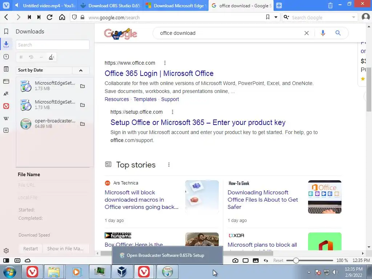Start voice search with microphone
This screenshot has height=279, width=372.
[323, 33]
